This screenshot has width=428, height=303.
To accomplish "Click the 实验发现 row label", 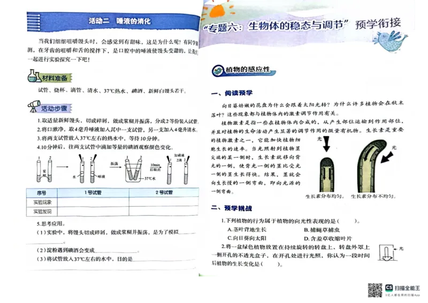I will click(42, 212).
